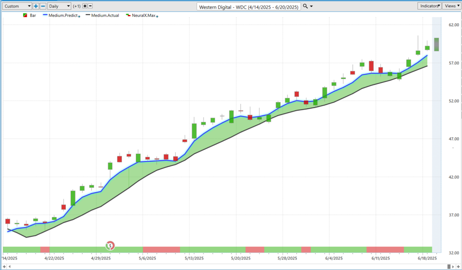Click the horizontal scrollbar thumb
Image resolution: width=462 pixels, height=270 pixels.
click(x=449, y=267)
